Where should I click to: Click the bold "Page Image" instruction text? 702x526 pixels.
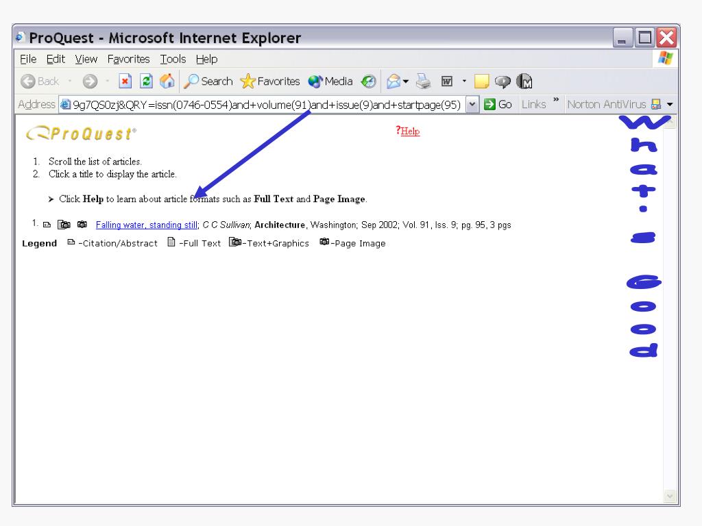pos(339,199)
